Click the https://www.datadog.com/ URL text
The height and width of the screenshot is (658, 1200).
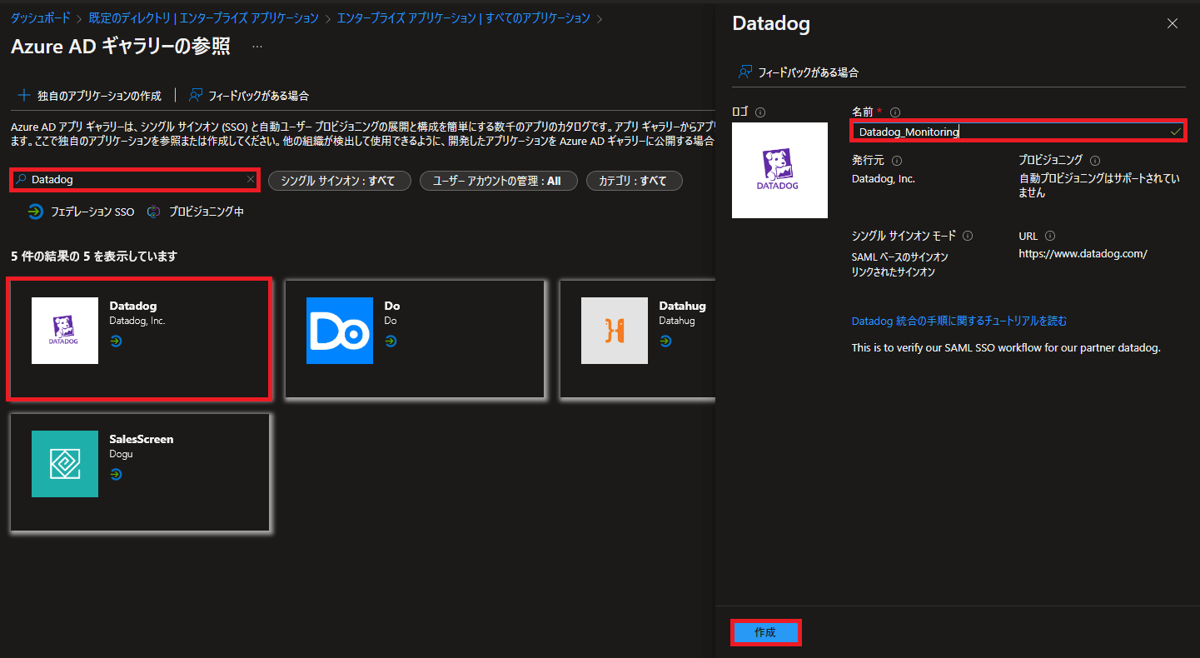(1083, 254)
